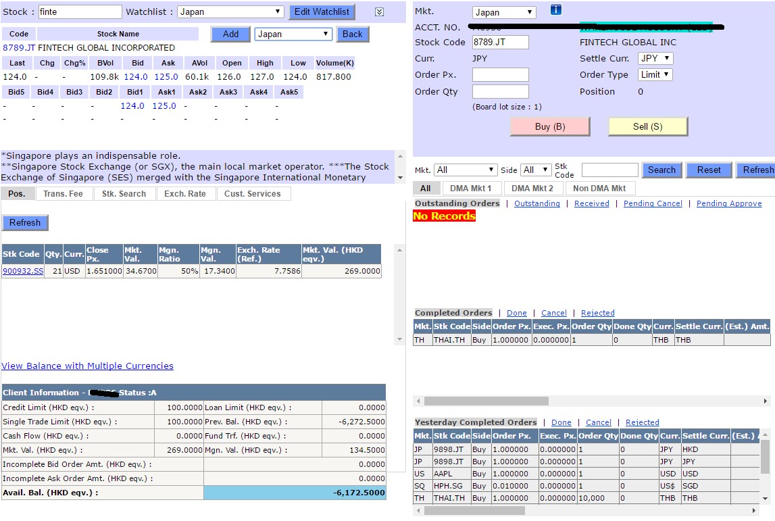The height and width of the screenshot is (521, 775).
Task: Click the Reset button in order search
Action: (x=709, y=170)
